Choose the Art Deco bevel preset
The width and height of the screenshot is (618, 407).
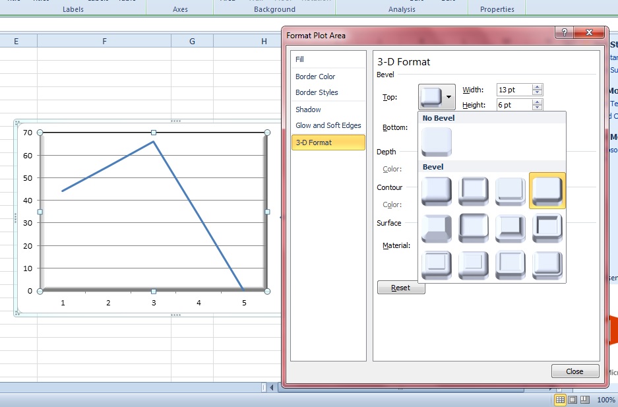(x=547, y=265)
